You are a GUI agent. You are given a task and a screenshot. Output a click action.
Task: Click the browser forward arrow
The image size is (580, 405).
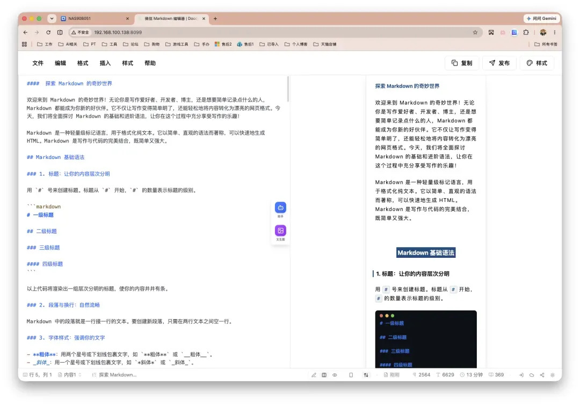(37, 33)
